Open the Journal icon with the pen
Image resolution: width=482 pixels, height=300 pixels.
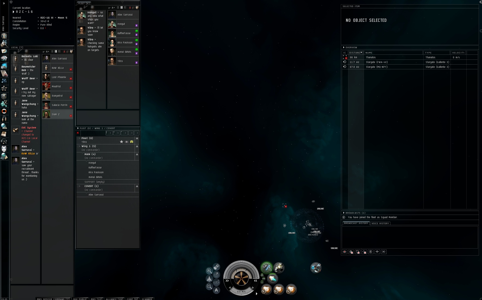pos(4,73)
